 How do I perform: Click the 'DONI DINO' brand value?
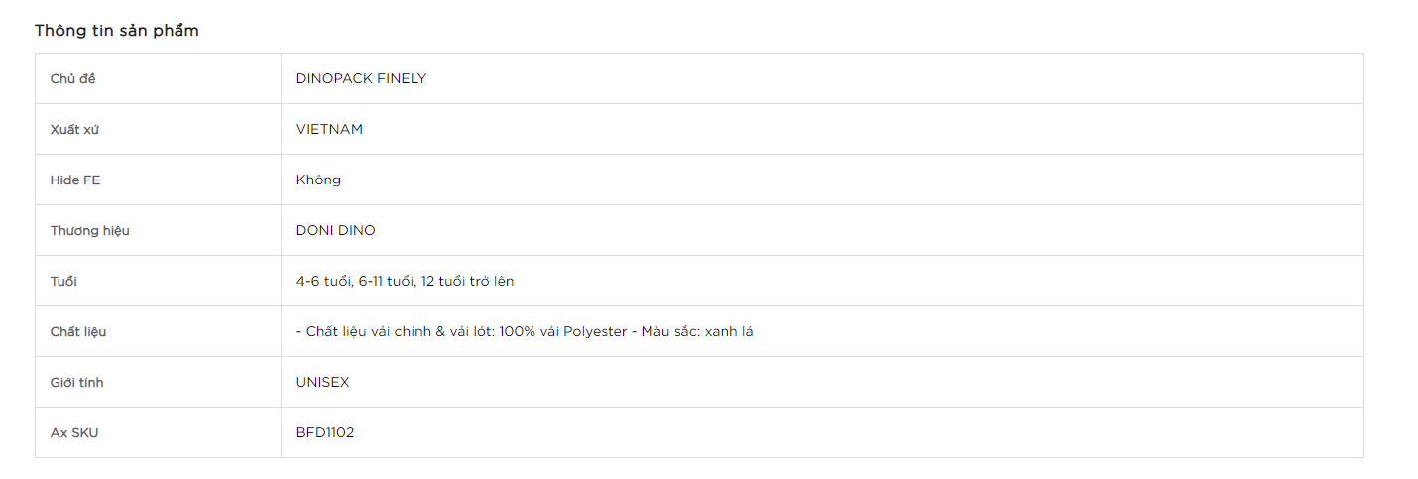[x=335, y=230]
